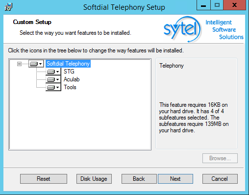The width and height of the screenshot is (249, 195).
Task: Select the Softdial Telephony tree item
Action: pos(68,64)
